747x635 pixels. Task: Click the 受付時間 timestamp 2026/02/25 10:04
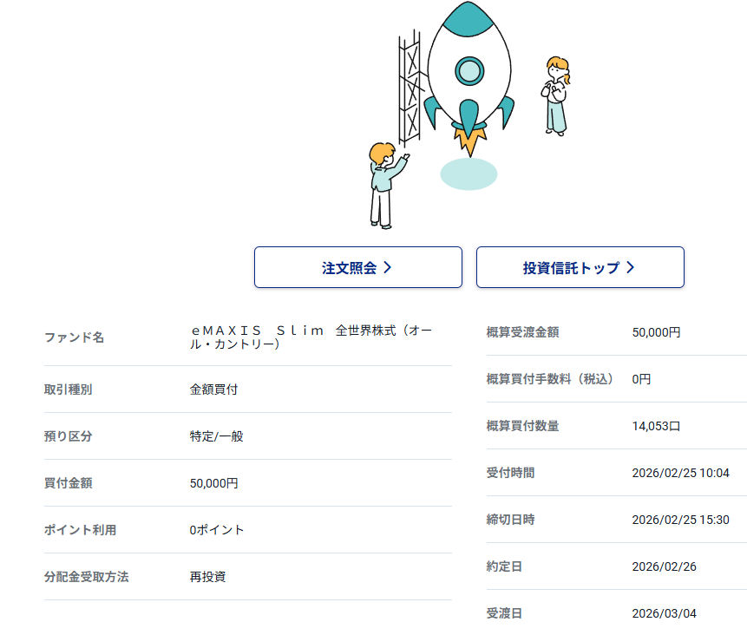point(680,473)
